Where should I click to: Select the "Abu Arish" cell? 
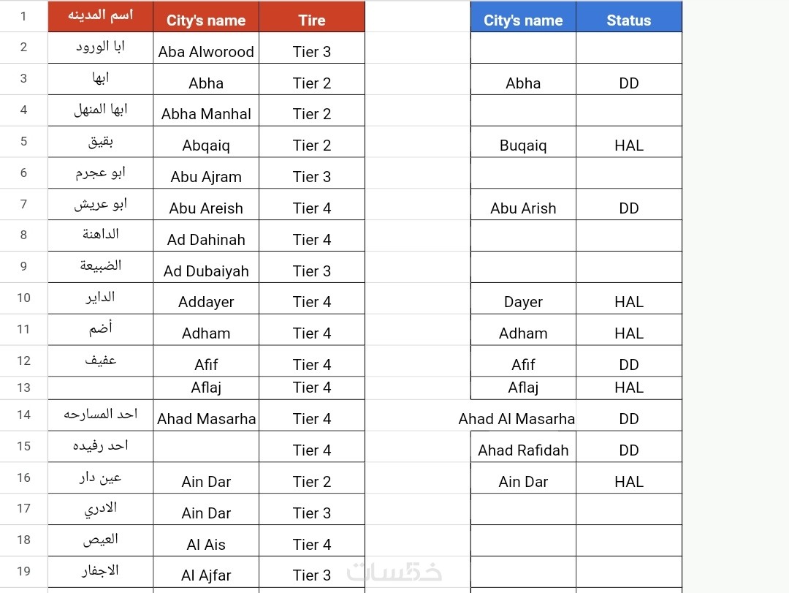click(x=523, y=208)
